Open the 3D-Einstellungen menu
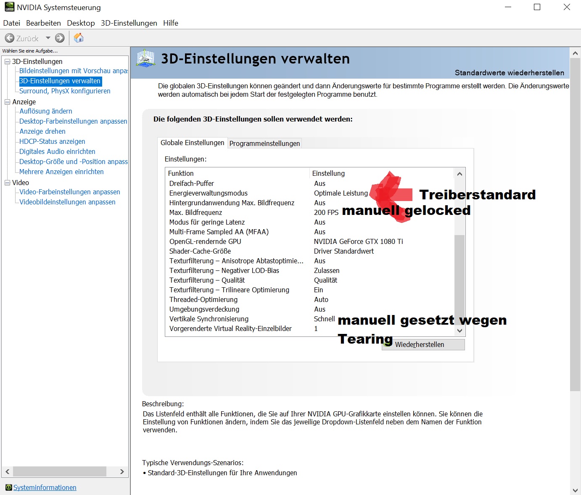581x495 pixels. 129,23
